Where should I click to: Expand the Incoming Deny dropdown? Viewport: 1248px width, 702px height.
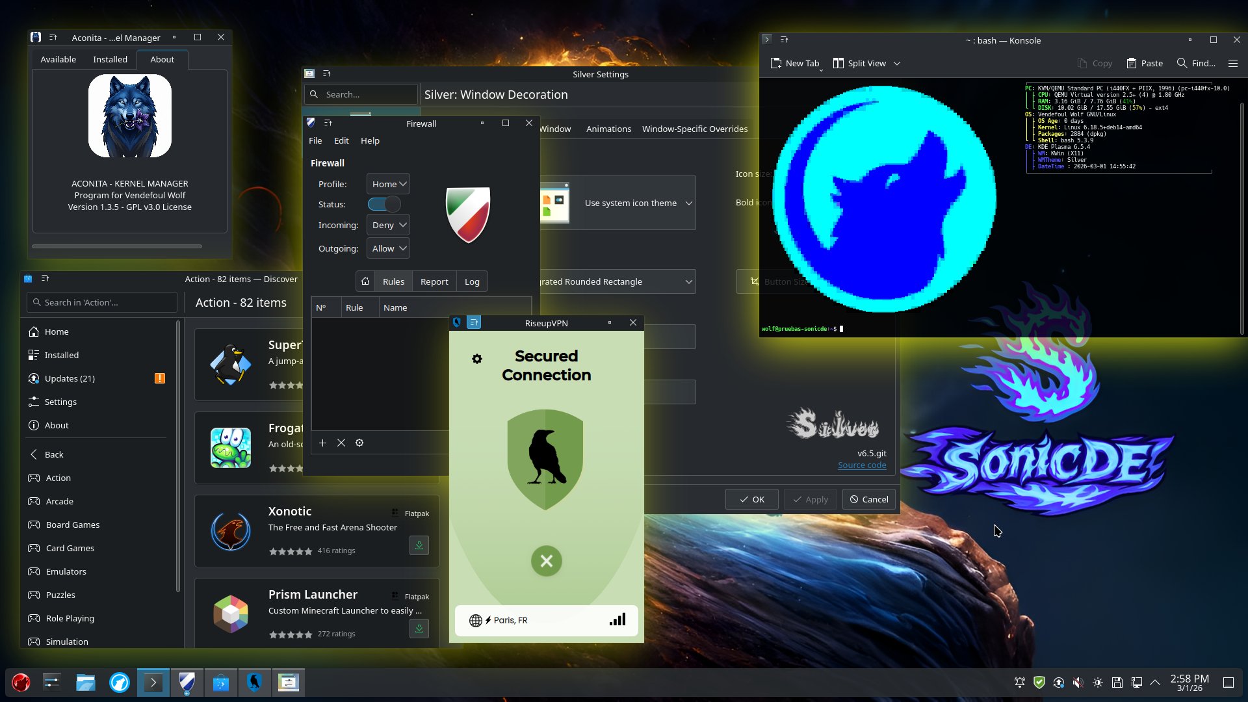[x=388, y=225]
